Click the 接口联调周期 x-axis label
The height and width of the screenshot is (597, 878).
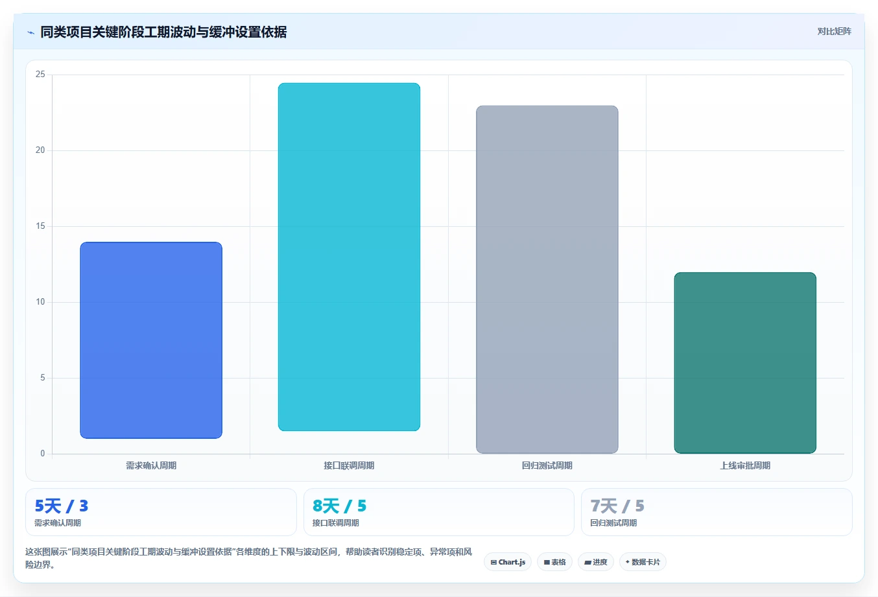[349, 465]
